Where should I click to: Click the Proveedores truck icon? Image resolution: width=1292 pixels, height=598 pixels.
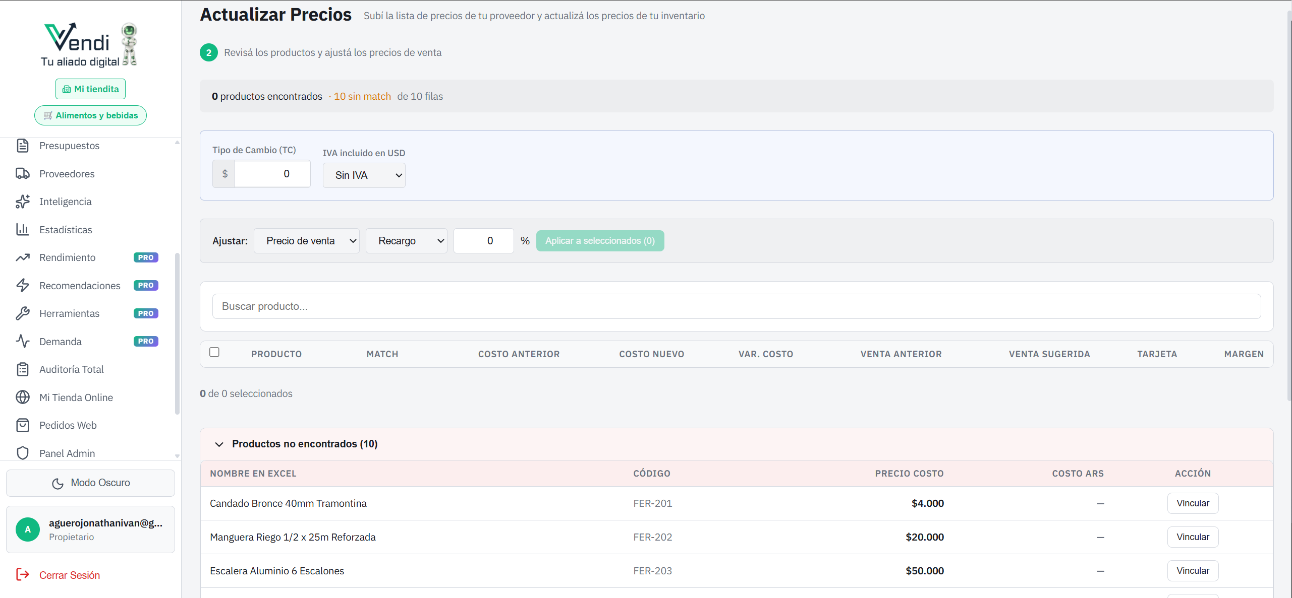[23, 174]
